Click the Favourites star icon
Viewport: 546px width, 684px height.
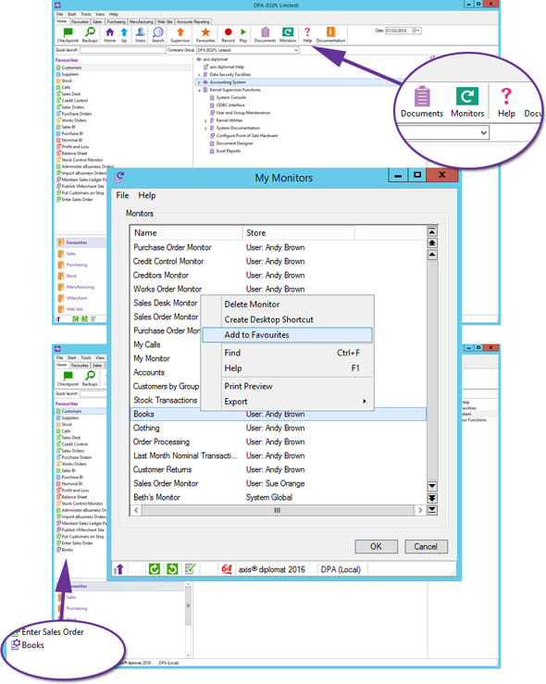point(205,31)
